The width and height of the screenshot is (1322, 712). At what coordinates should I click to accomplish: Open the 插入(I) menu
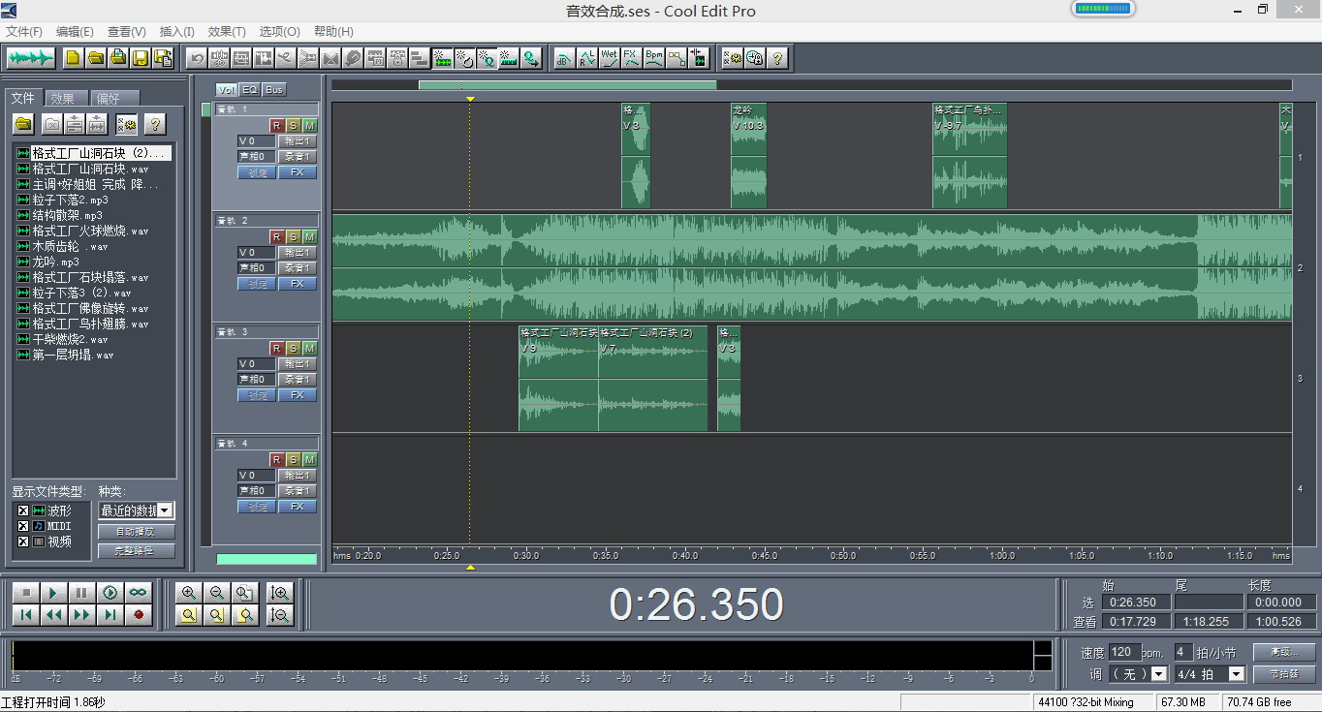(x=176, y=31)
